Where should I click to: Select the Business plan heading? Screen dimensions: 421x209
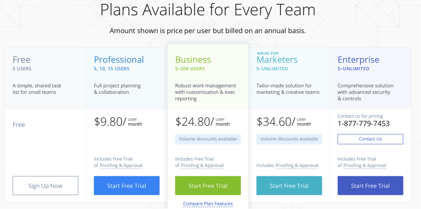[x=193, y=60]
